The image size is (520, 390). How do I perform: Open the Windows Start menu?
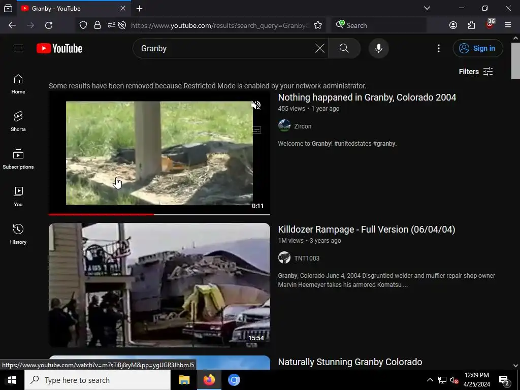12,380
